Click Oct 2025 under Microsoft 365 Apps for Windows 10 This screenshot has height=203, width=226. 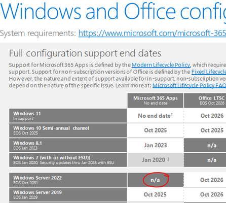(156, 130)
